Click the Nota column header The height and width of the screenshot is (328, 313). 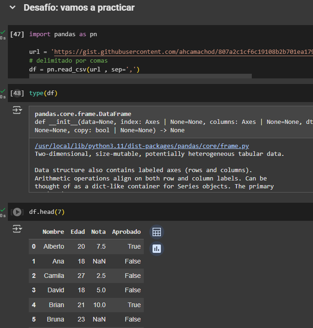point(98,232)
